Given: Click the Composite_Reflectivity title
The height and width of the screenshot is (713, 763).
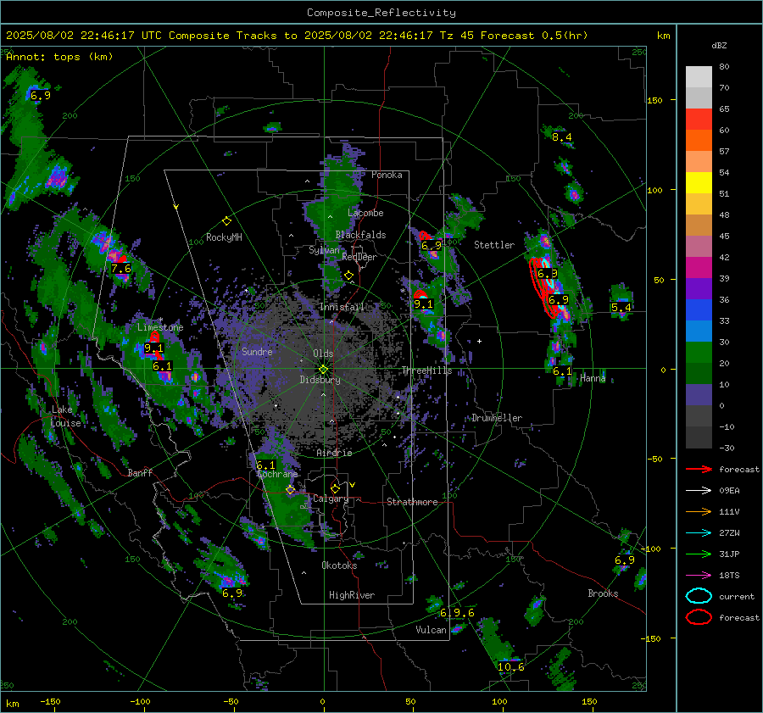Looking at the screenshot, I should pyautogui.click(x=381, y=13).
